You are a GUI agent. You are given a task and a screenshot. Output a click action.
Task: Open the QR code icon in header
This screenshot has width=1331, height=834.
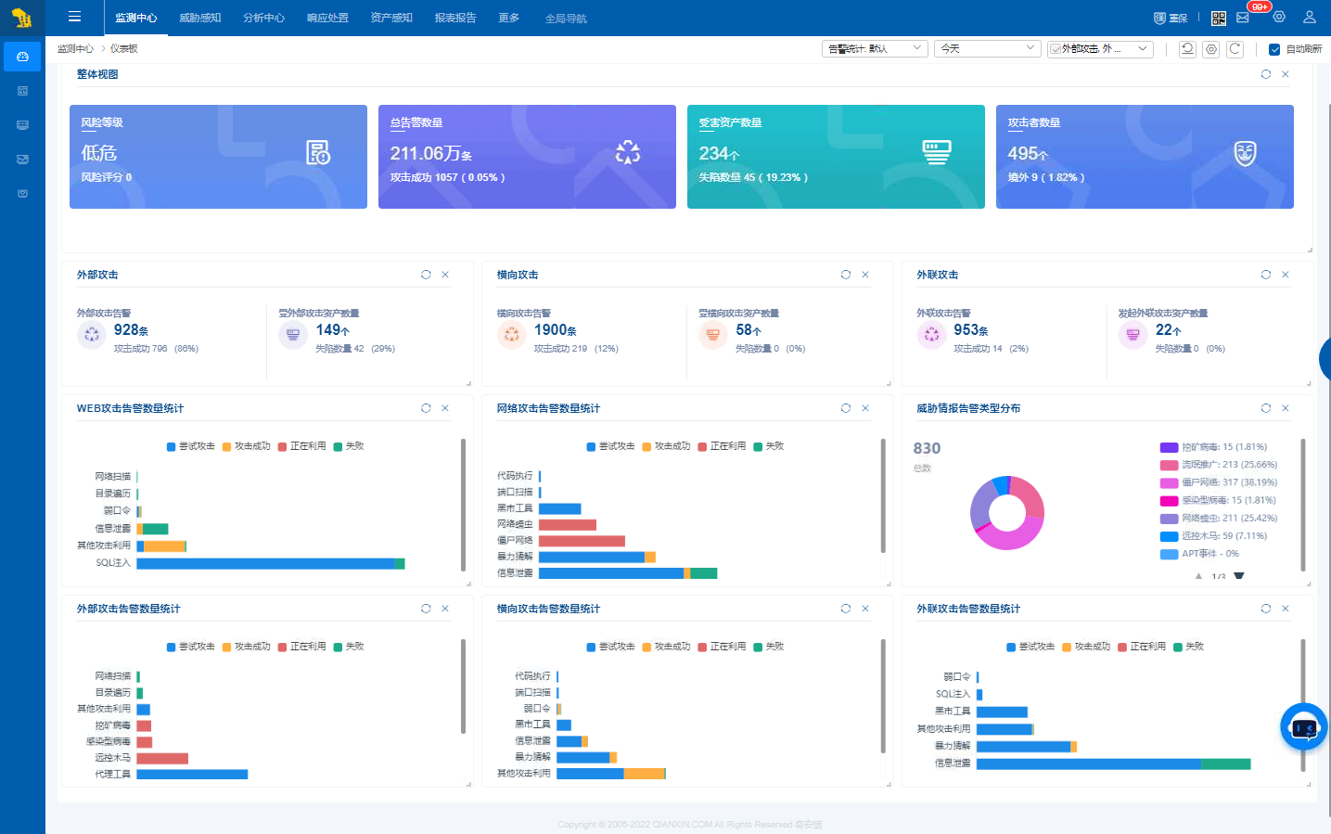(1219, 18)
